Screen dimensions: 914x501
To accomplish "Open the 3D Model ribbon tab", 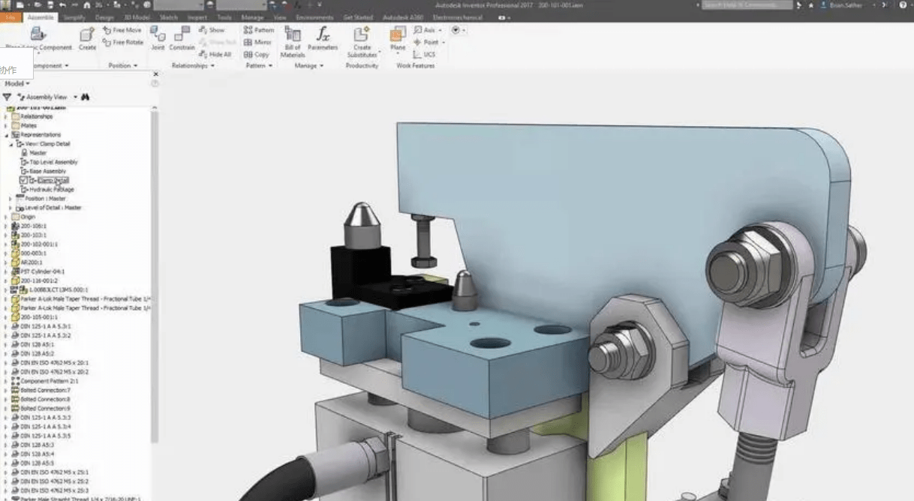I will [136, 17].
